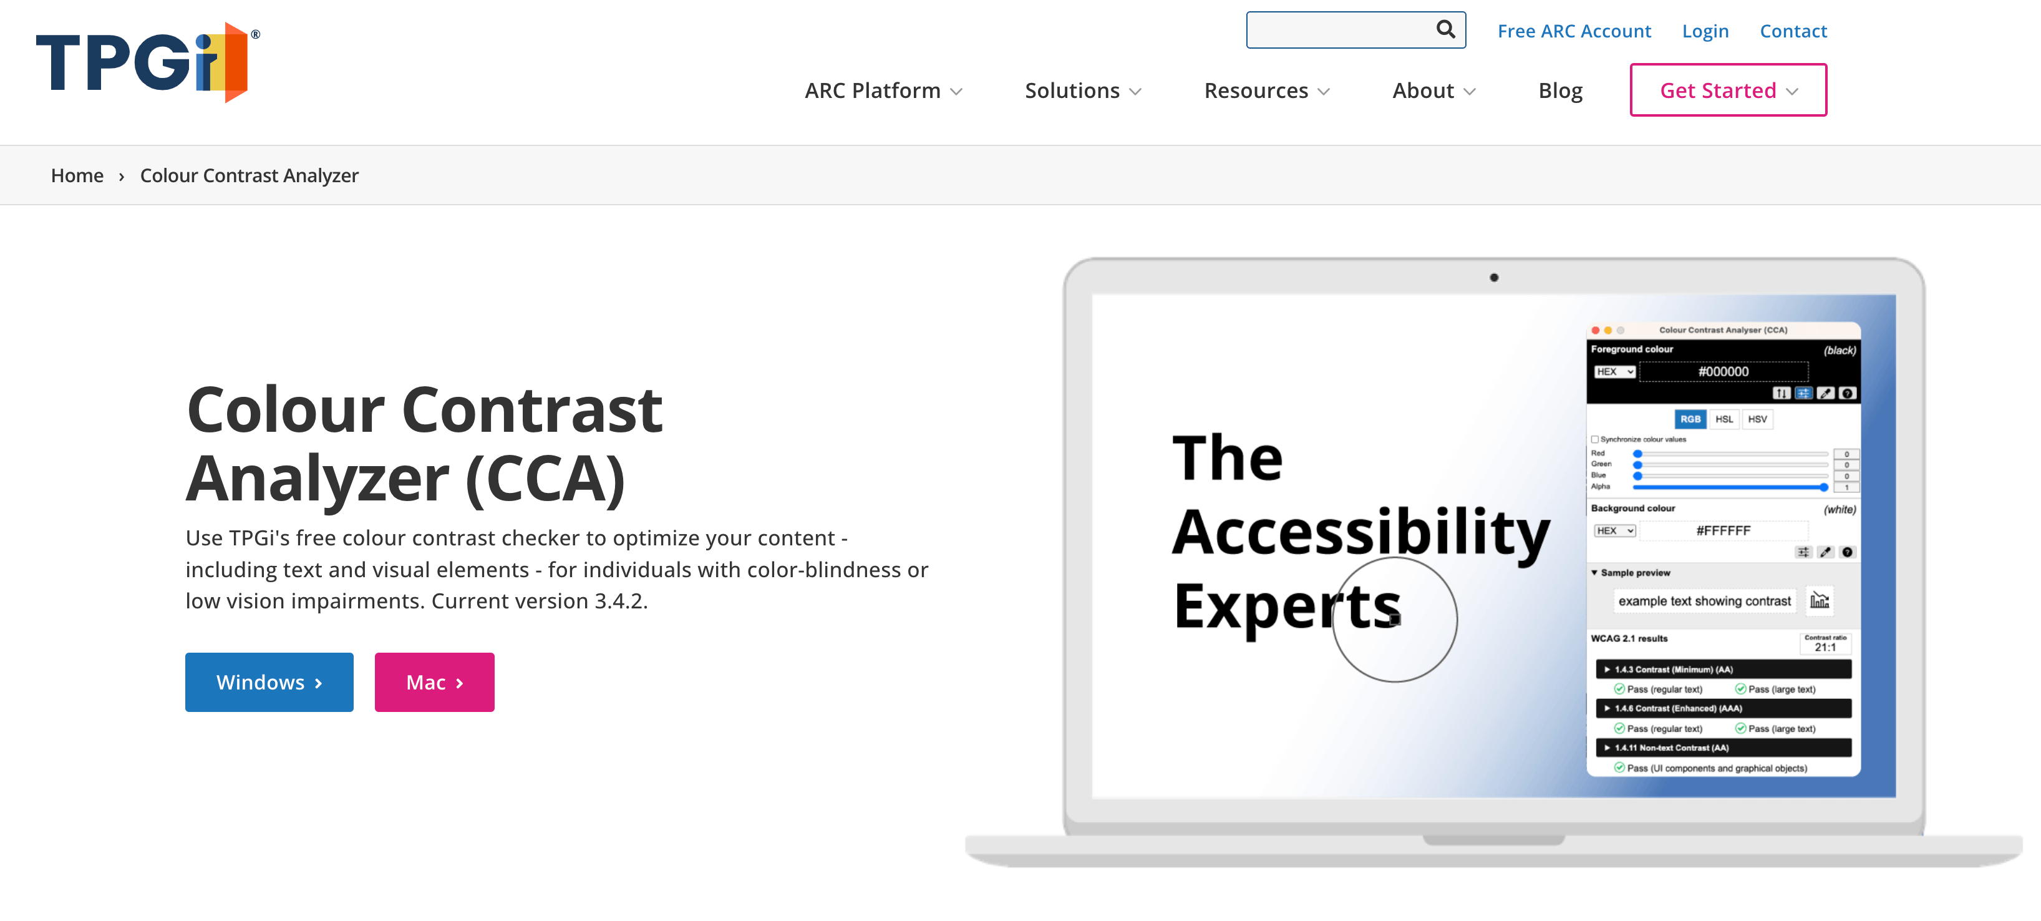Go to Home breadcrumb link
The width and height of the screenshot is (2041, 921).
coord(77,175)
